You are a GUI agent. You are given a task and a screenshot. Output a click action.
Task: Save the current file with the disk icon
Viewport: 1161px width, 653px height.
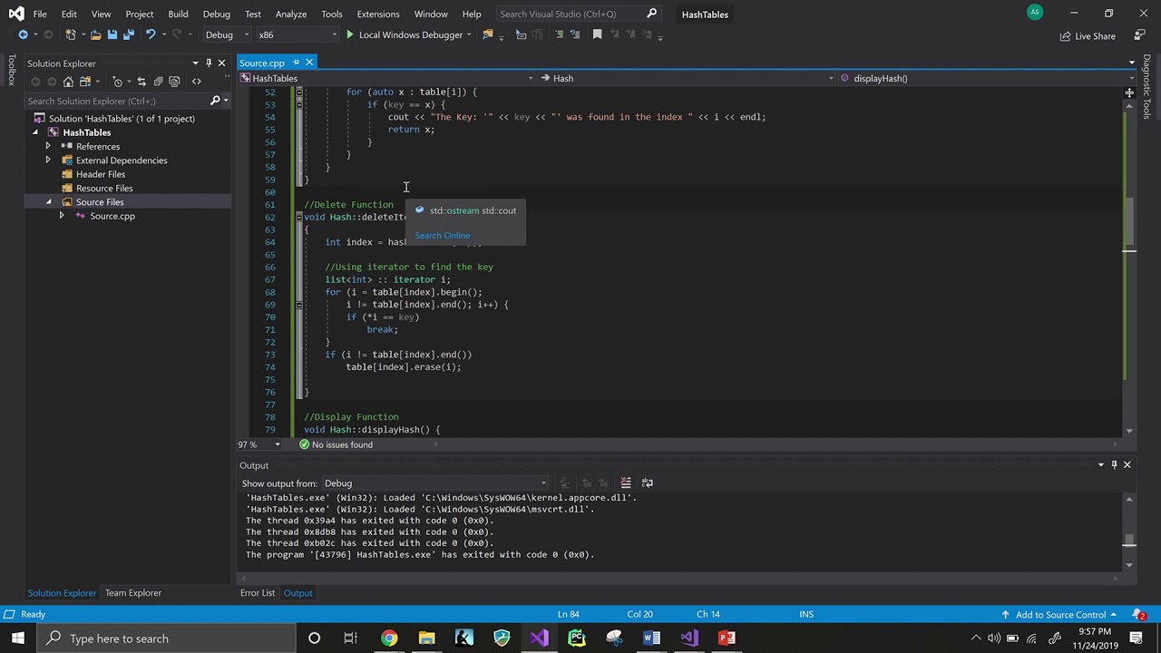(x=112, y=34)
